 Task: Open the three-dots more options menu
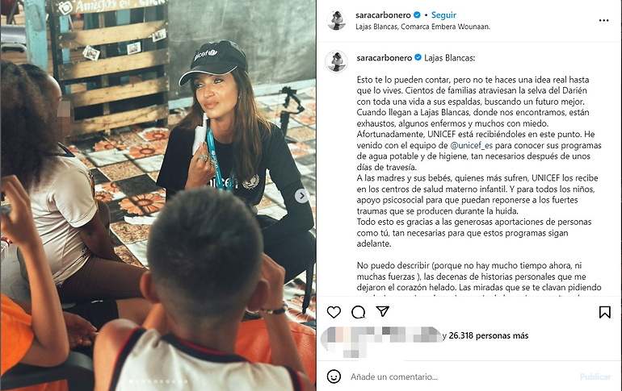click(x=603, y=21)
